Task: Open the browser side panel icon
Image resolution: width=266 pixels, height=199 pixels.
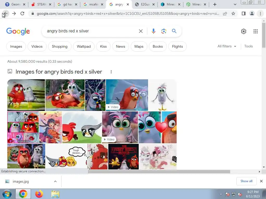Action: (x=244, y=13)
